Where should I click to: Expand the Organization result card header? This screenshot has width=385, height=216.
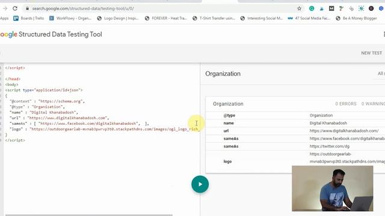pyautogui.click(x=295, y=104)
